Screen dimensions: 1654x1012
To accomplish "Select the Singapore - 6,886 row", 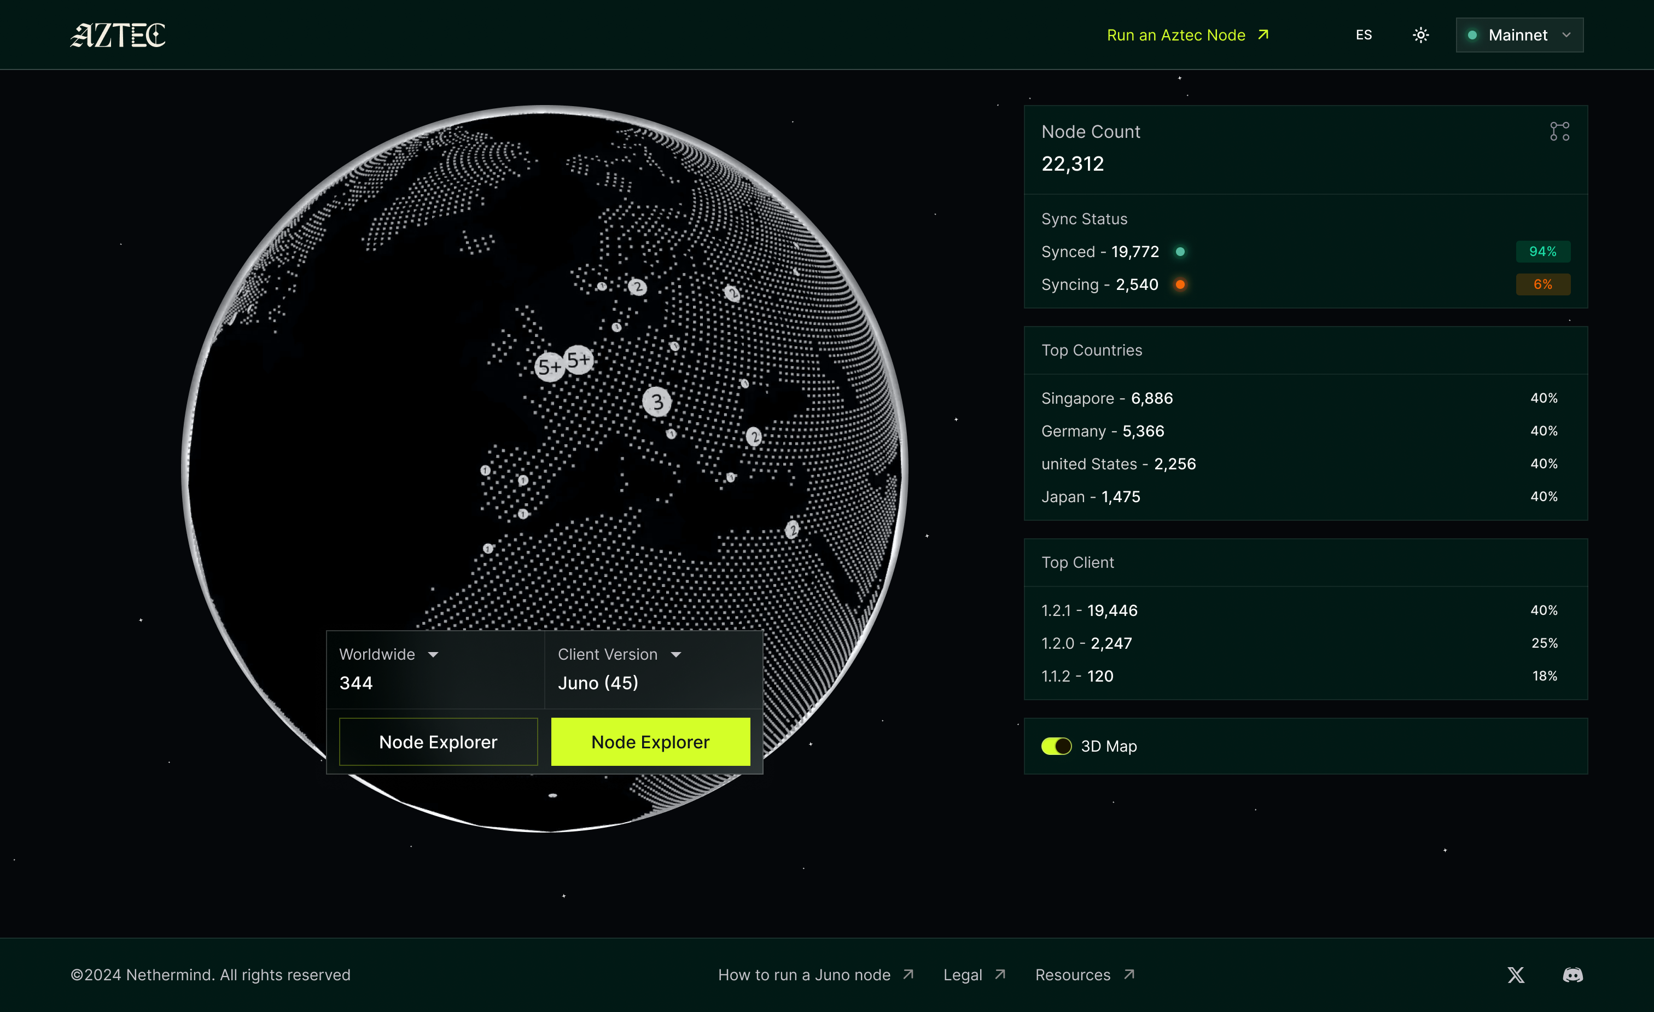I will click(1305, 398).
